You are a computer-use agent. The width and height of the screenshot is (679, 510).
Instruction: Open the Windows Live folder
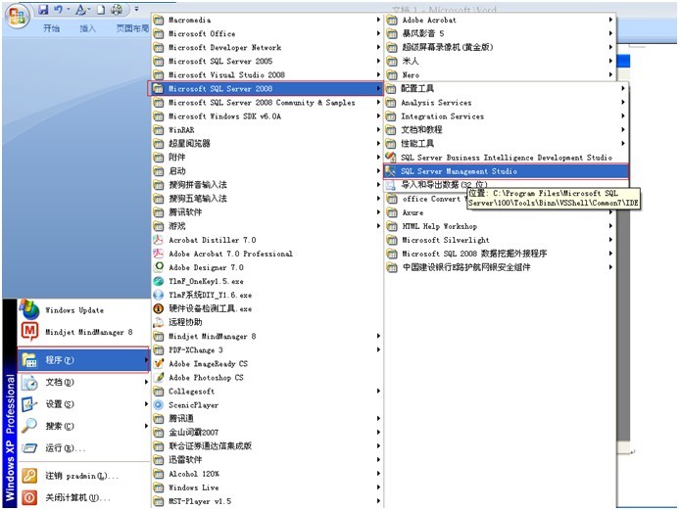click(267, 487)
